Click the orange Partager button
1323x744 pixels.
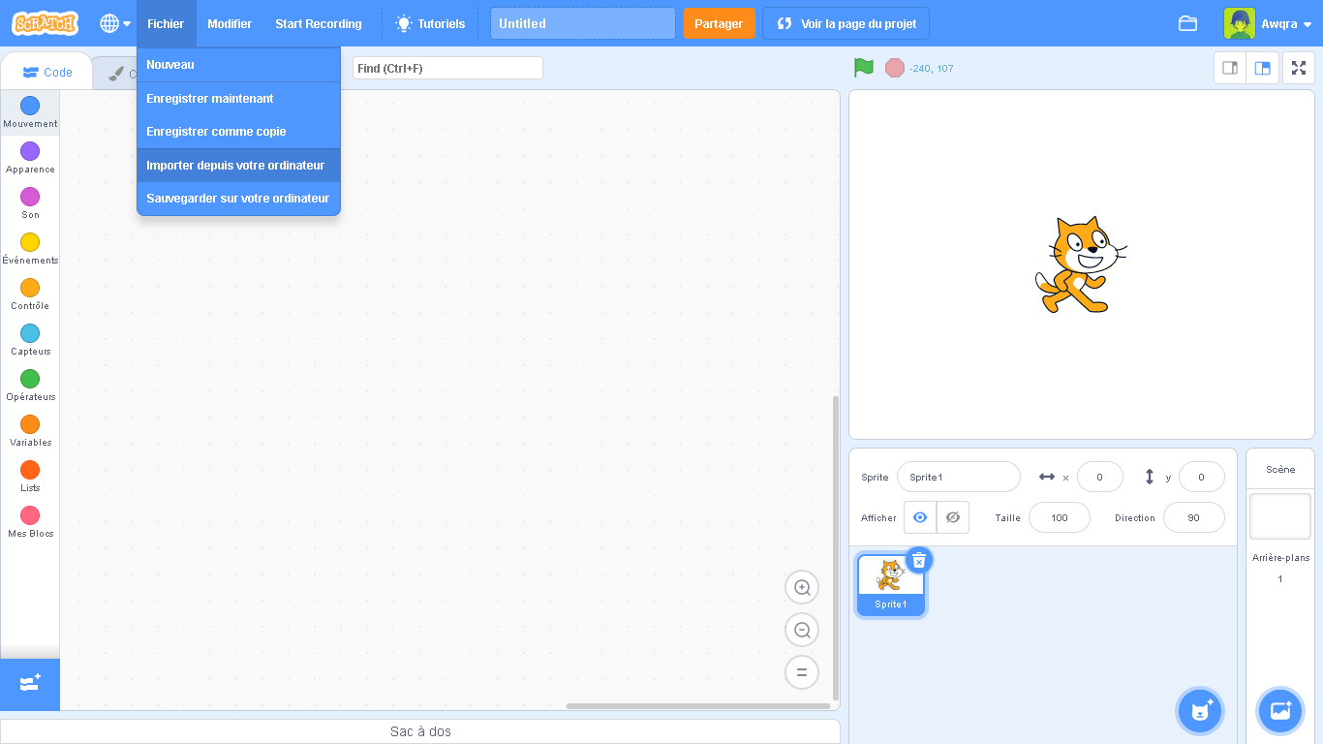(719, 23)
